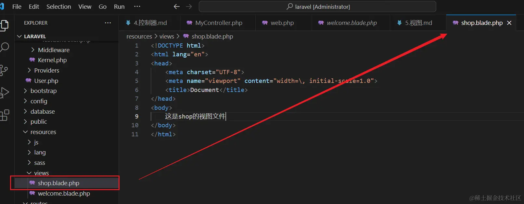Open Explorer panel more actions ellipsis
This screenshot has height=204, width=524.
click(108, 23)
